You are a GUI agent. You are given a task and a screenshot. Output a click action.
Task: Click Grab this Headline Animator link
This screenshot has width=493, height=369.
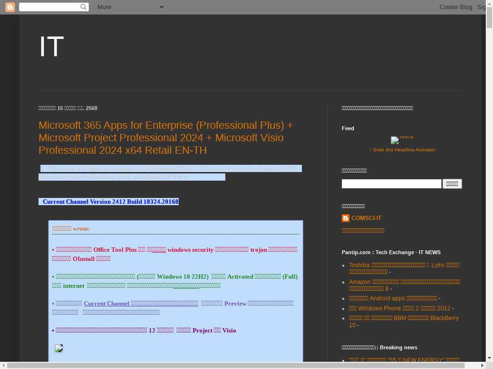(402, 150)
